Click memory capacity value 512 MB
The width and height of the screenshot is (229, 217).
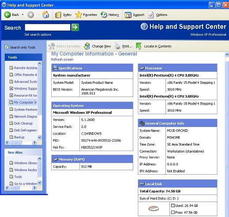point(86,167)
